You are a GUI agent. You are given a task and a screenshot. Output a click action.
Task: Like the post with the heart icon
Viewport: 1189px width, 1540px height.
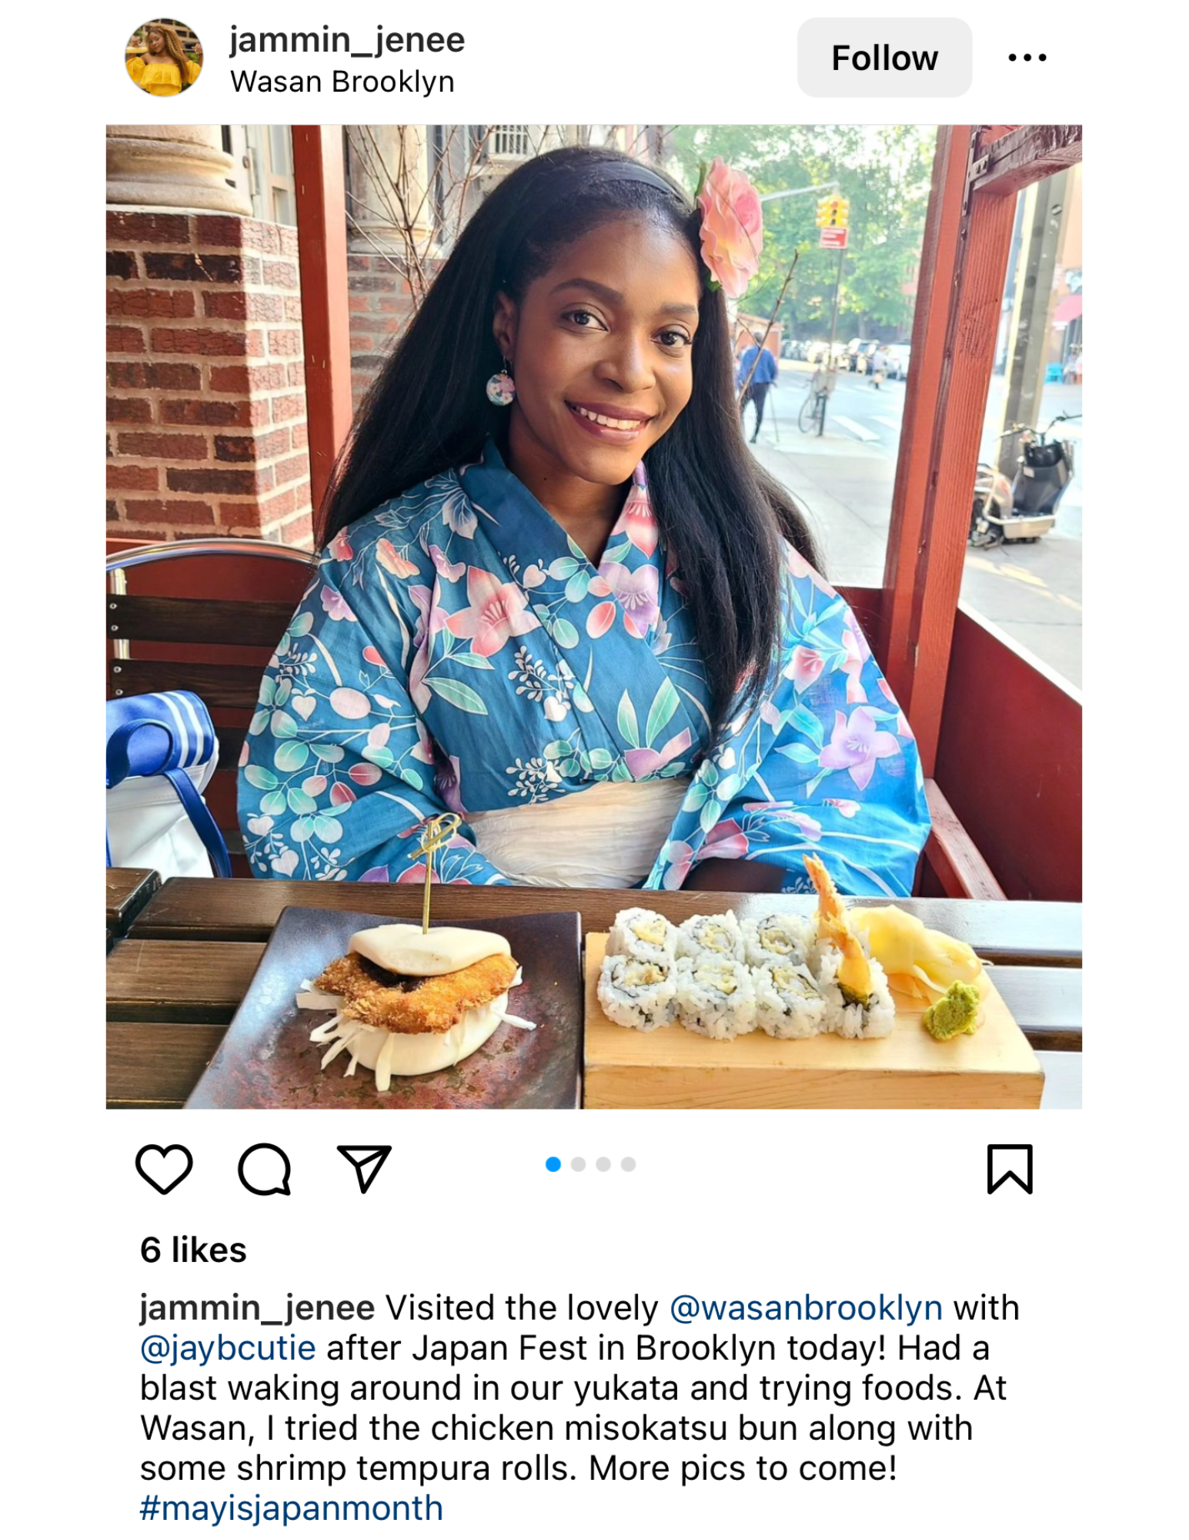pos(164,1169)
